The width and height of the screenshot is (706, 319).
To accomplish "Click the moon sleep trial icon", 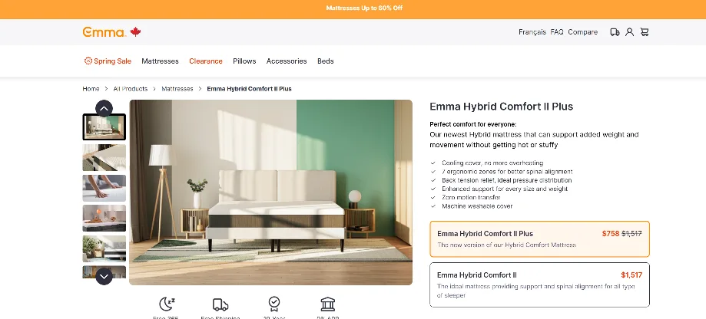I will [x=167, y=304].
